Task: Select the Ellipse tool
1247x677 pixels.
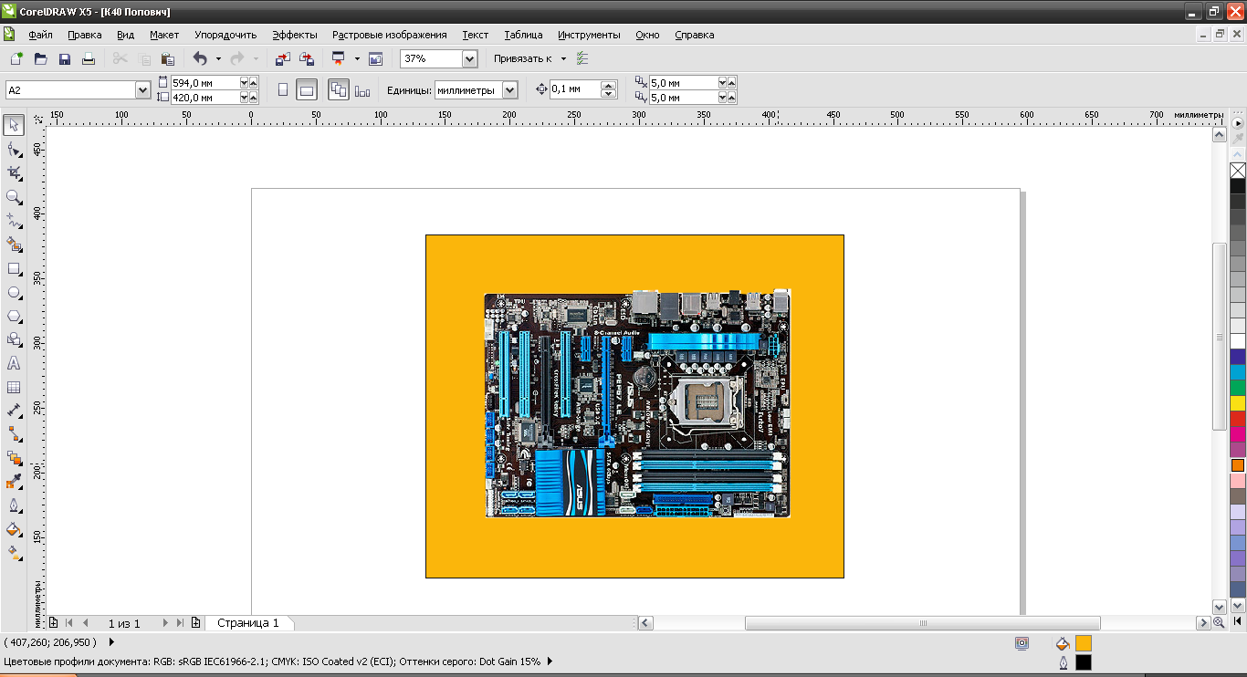Action: [x=14, y=292]
